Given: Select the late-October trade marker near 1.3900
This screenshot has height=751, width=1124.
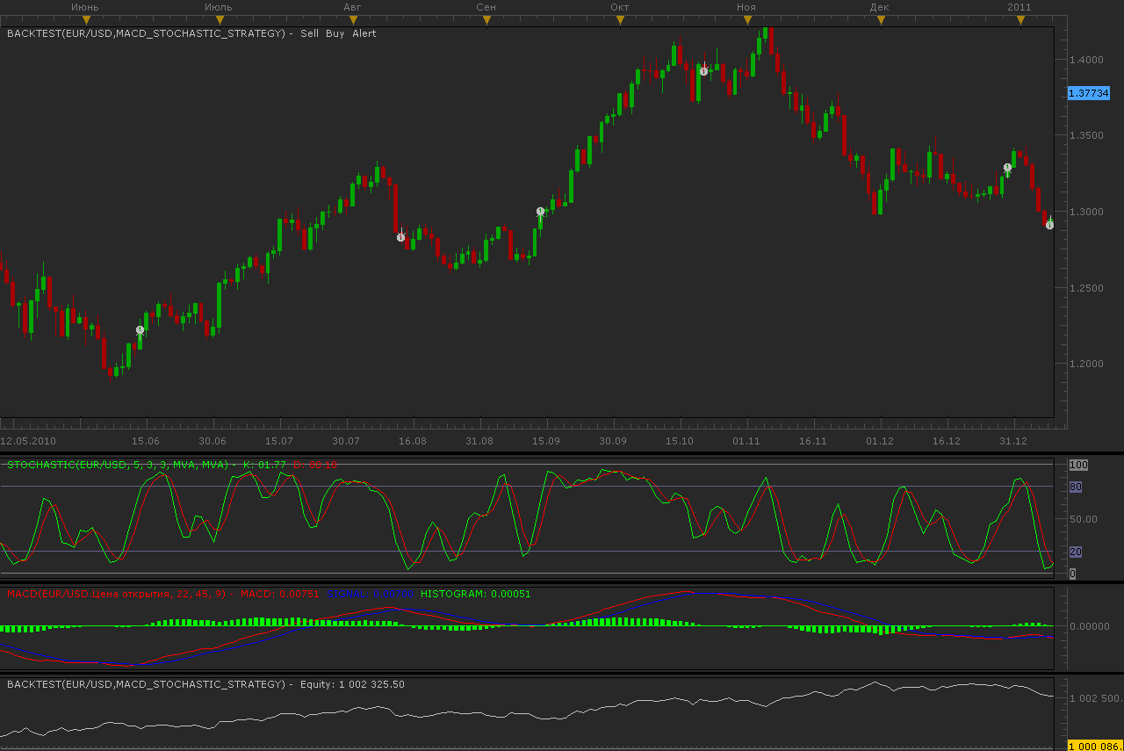Looking at the screenshot, I should (704, 71).
